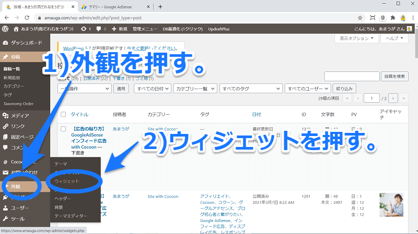This screenshot has width=418, height=234.
Task: Check the box for the 【広告の貼り方】 post
Action: [x=63, y=129]
